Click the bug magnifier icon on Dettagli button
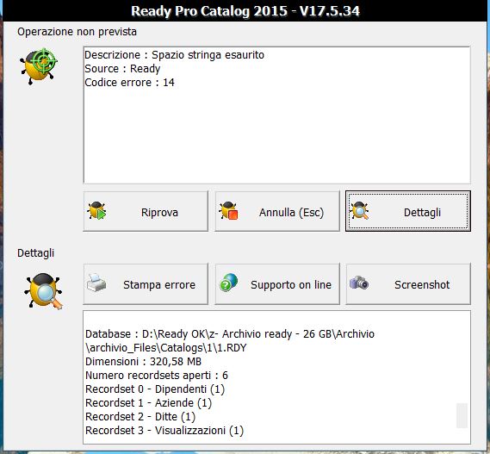 click(x=359, y=211)
